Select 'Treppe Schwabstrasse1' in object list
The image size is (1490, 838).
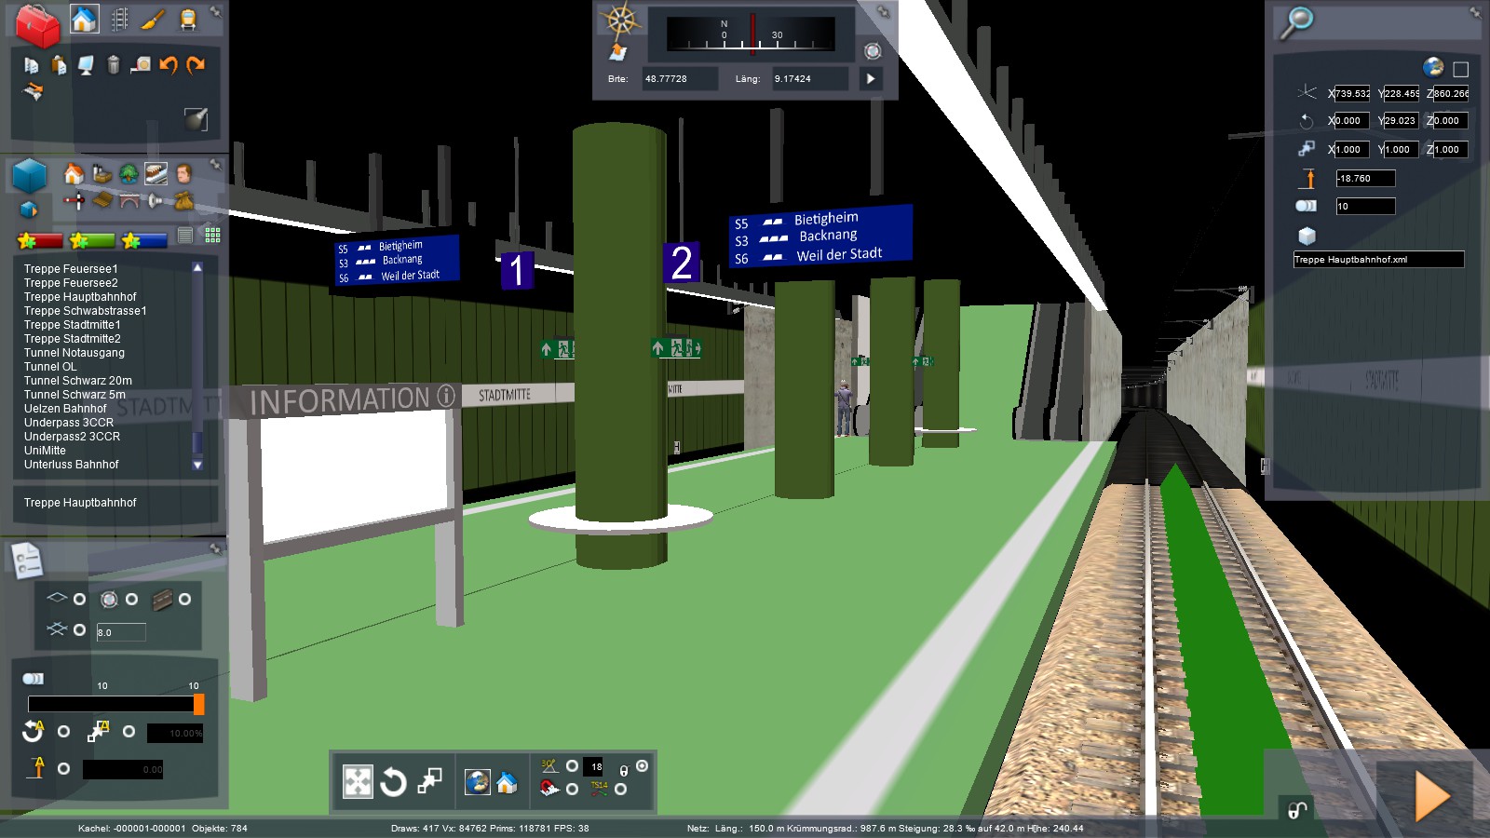coord(86,311)
